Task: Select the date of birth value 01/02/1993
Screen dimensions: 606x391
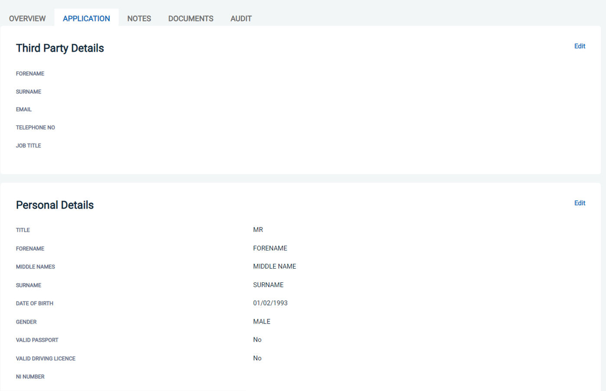Action: point(270,303)
